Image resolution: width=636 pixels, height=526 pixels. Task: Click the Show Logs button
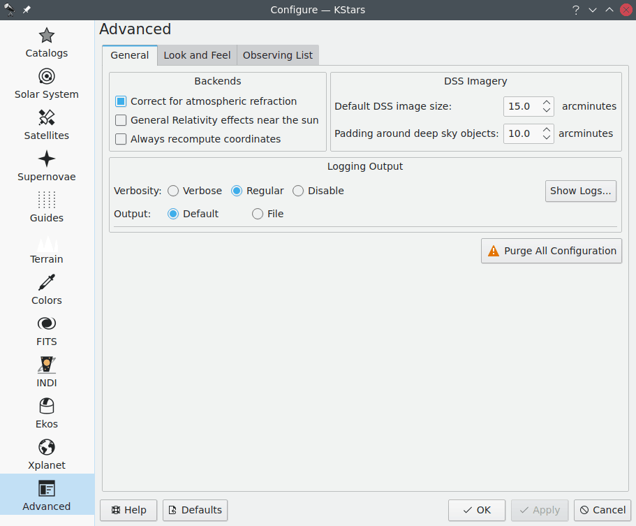(580, 191)
